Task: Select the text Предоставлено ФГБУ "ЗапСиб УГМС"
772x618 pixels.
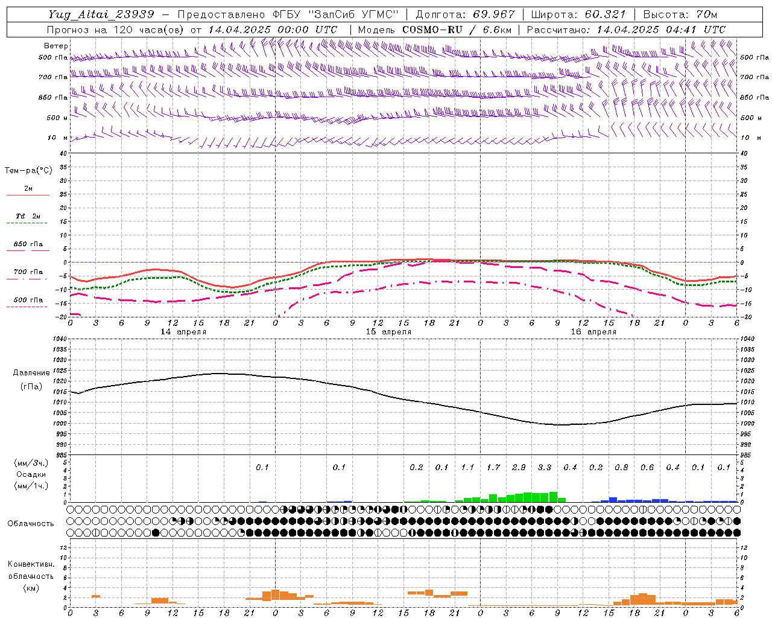Action: coord(288,14)
